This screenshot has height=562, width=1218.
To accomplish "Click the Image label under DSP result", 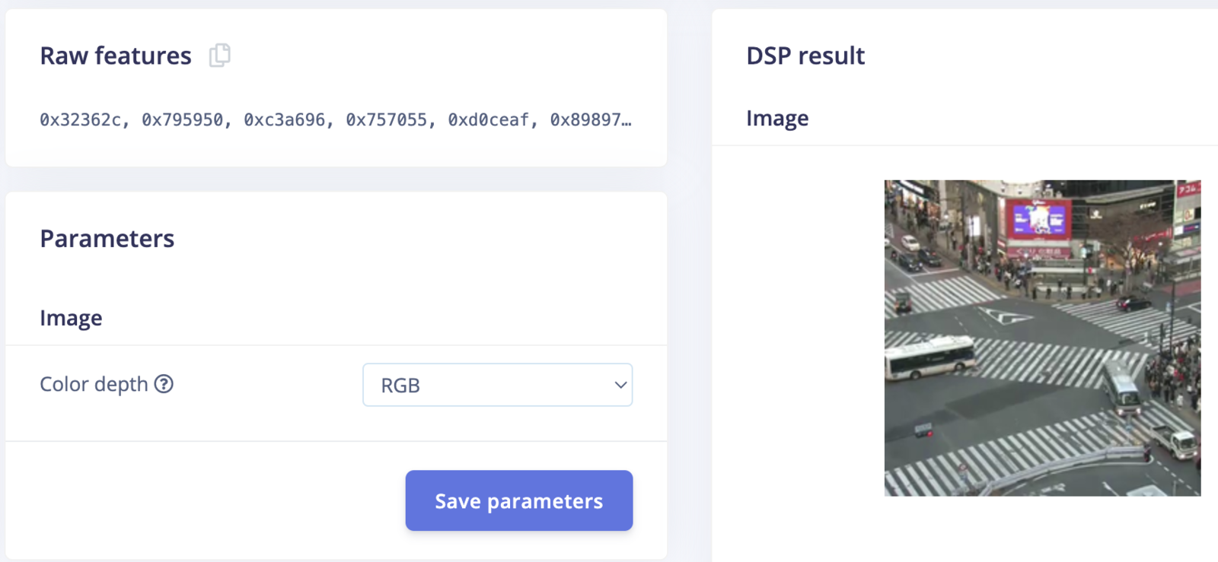I will pyautogui.click(x=777, y=118).
